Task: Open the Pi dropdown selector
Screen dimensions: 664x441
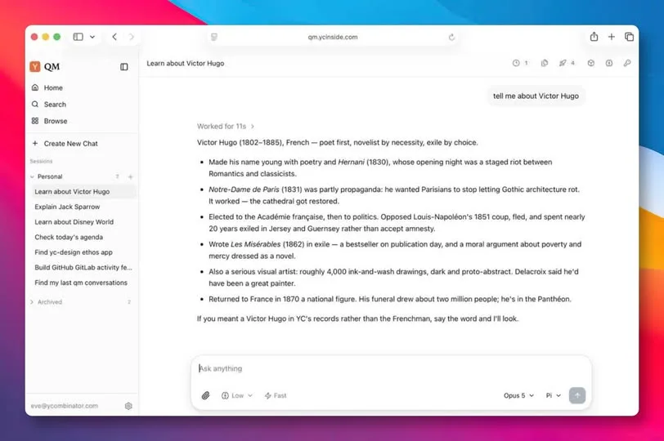Action: point(553,396)
